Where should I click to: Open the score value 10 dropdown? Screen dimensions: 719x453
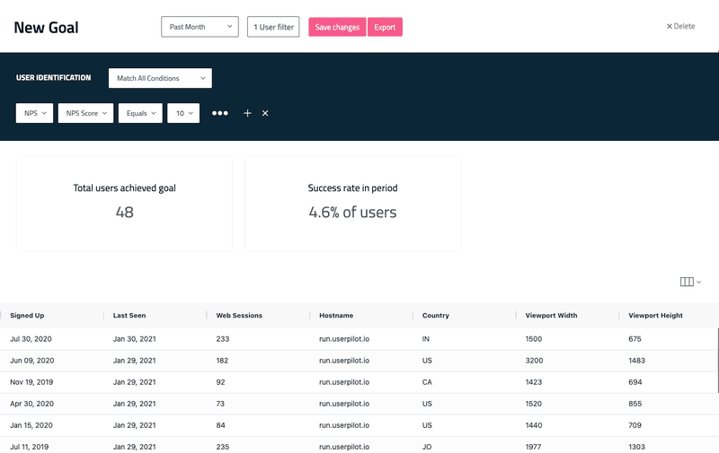tap(183, 113)
